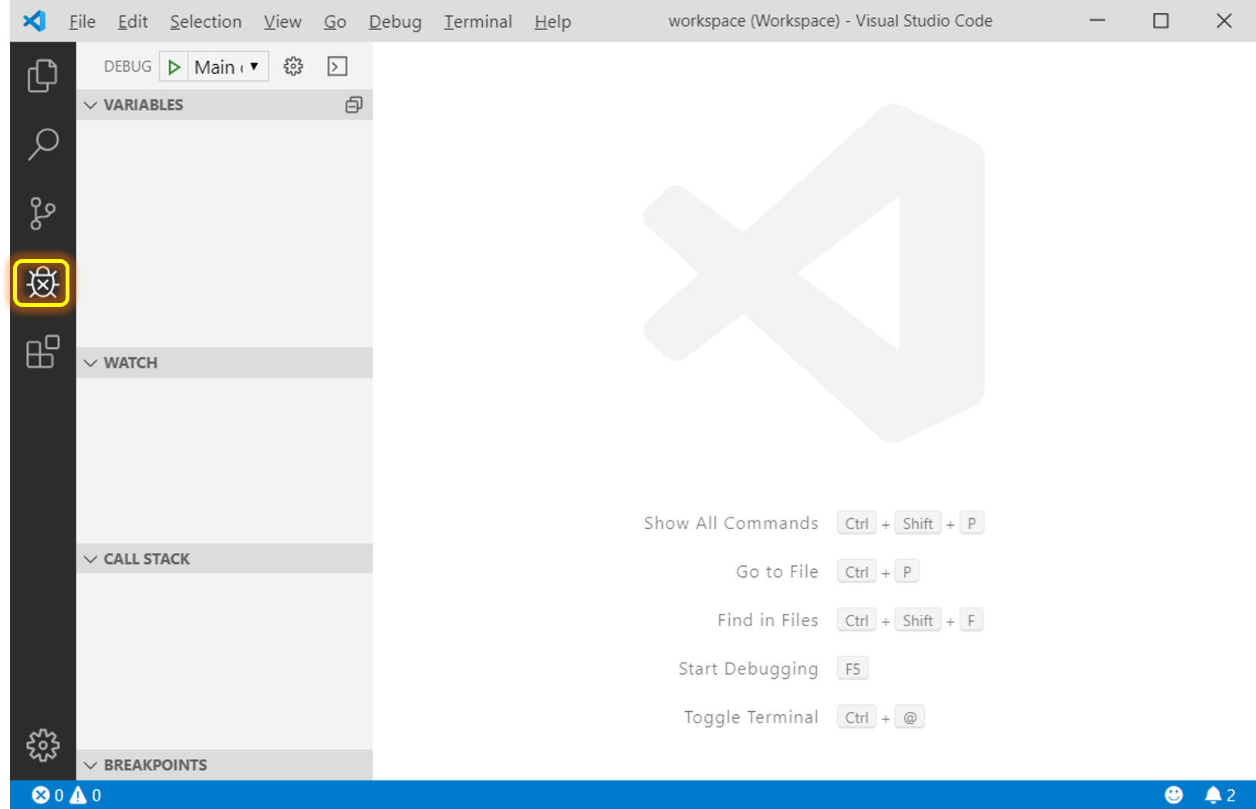Click the Manage gear icon
Viewport: 1256px width, 809px height.
(x=42, y=745)
